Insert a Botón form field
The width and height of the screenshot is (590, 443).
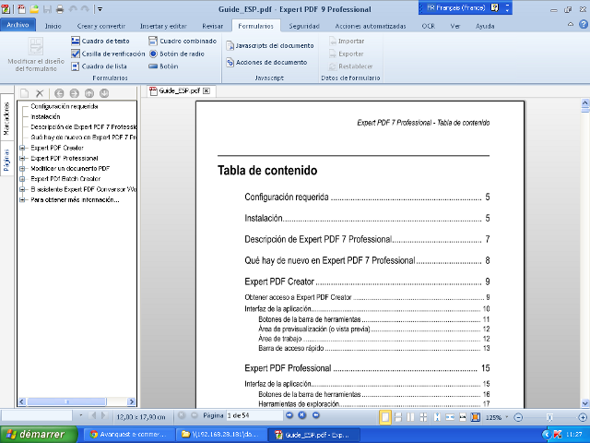tap(163, 66)
